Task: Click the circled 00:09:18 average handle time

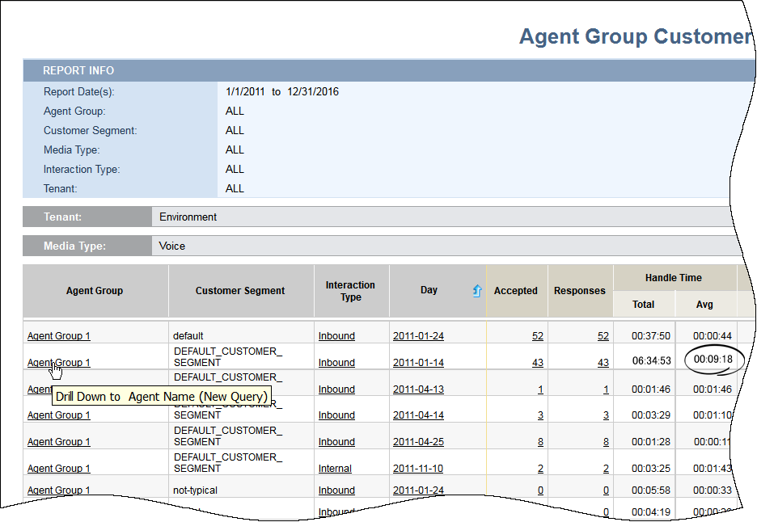Action: click(x=713, y=360)
